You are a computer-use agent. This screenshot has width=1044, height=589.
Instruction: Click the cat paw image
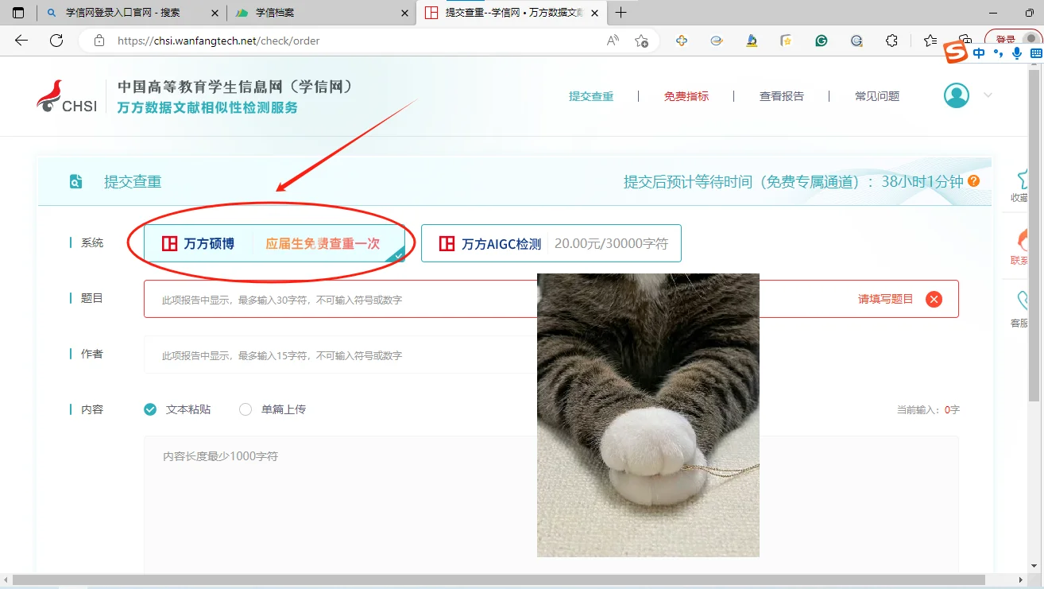(x=648, y=415)
